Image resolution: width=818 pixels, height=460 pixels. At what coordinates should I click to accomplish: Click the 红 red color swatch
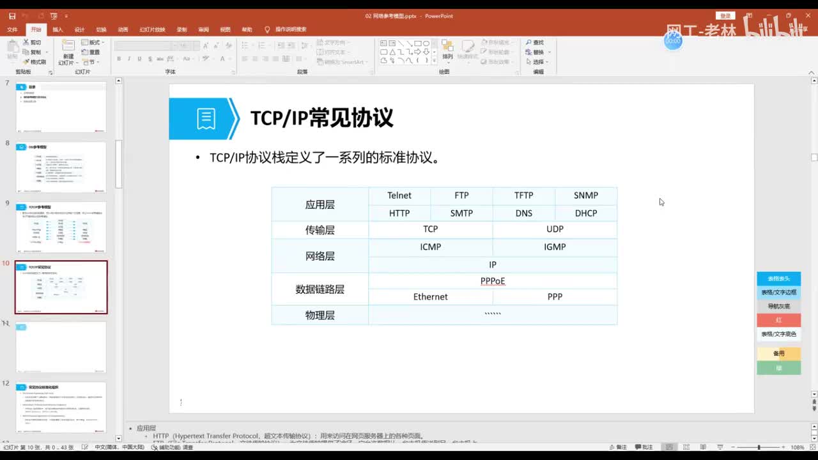click(x=778, y=319)
